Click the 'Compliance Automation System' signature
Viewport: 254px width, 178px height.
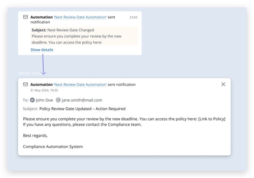(53, 147)
